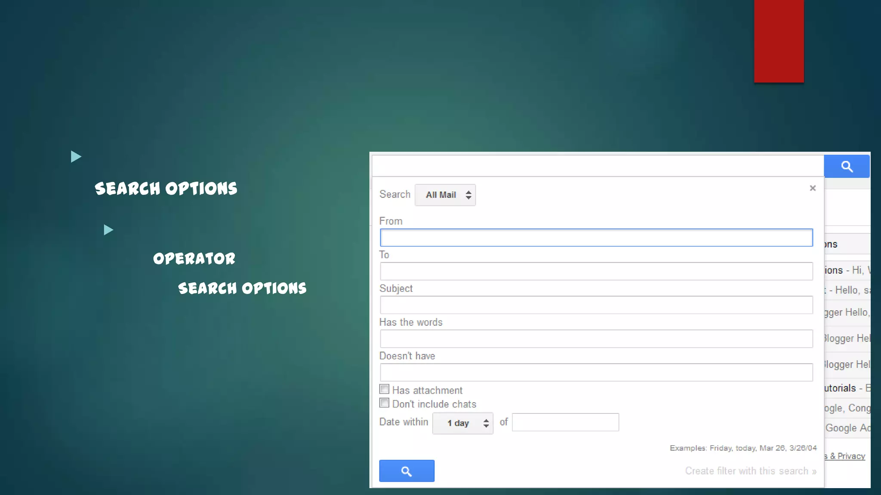881x495 pixels.
Task: Click the main search bar at the top
Action: coord(597,166)
